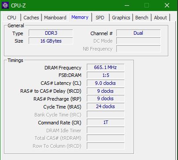Click the Cycle Time (tRAS) label
178x160 pixels.
(62, 107)
